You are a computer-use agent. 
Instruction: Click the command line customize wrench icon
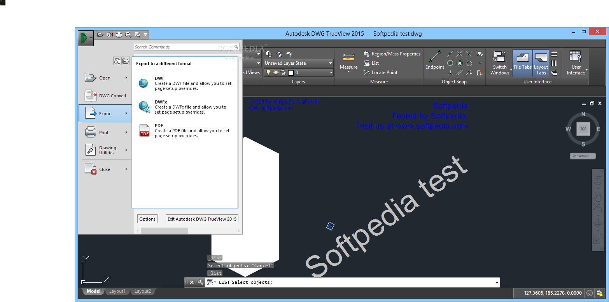200,282
